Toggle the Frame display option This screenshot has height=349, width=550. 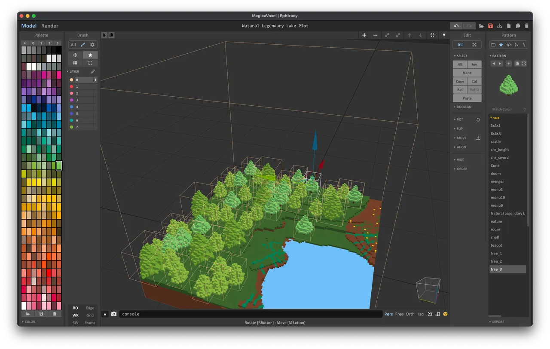[90, 323]
